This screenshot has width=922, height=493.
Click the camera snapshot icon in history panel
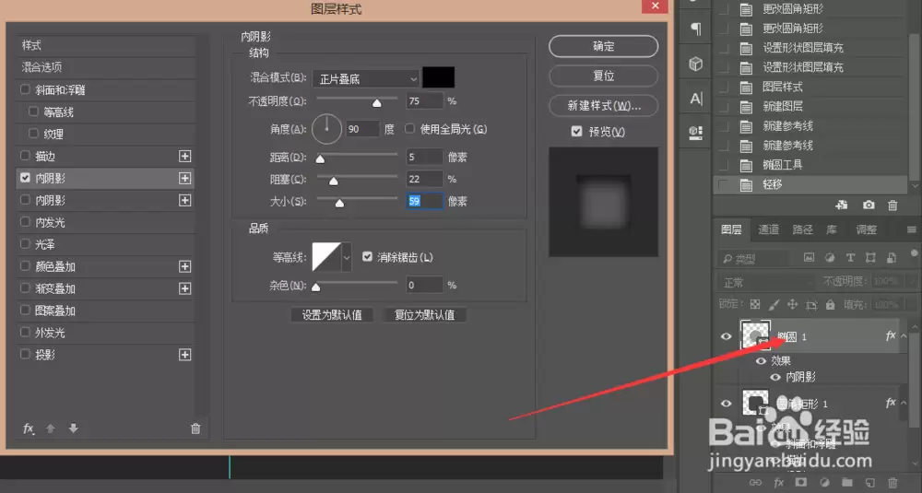coord(869,205)
